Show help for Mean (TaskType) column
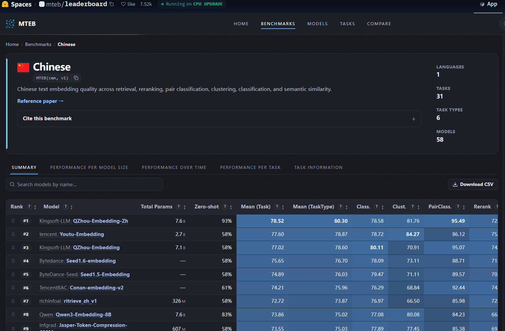 (341, 207)
